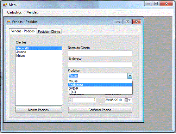176x134 pixels.
Task: Select Miriam in the Clientes list
Action: [x=39, y=56]
